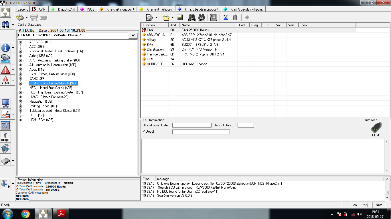The height and width of the screenshot is (219, 391).
Task: Expand the Audio ($13) tree node
Action: (20, 69)
